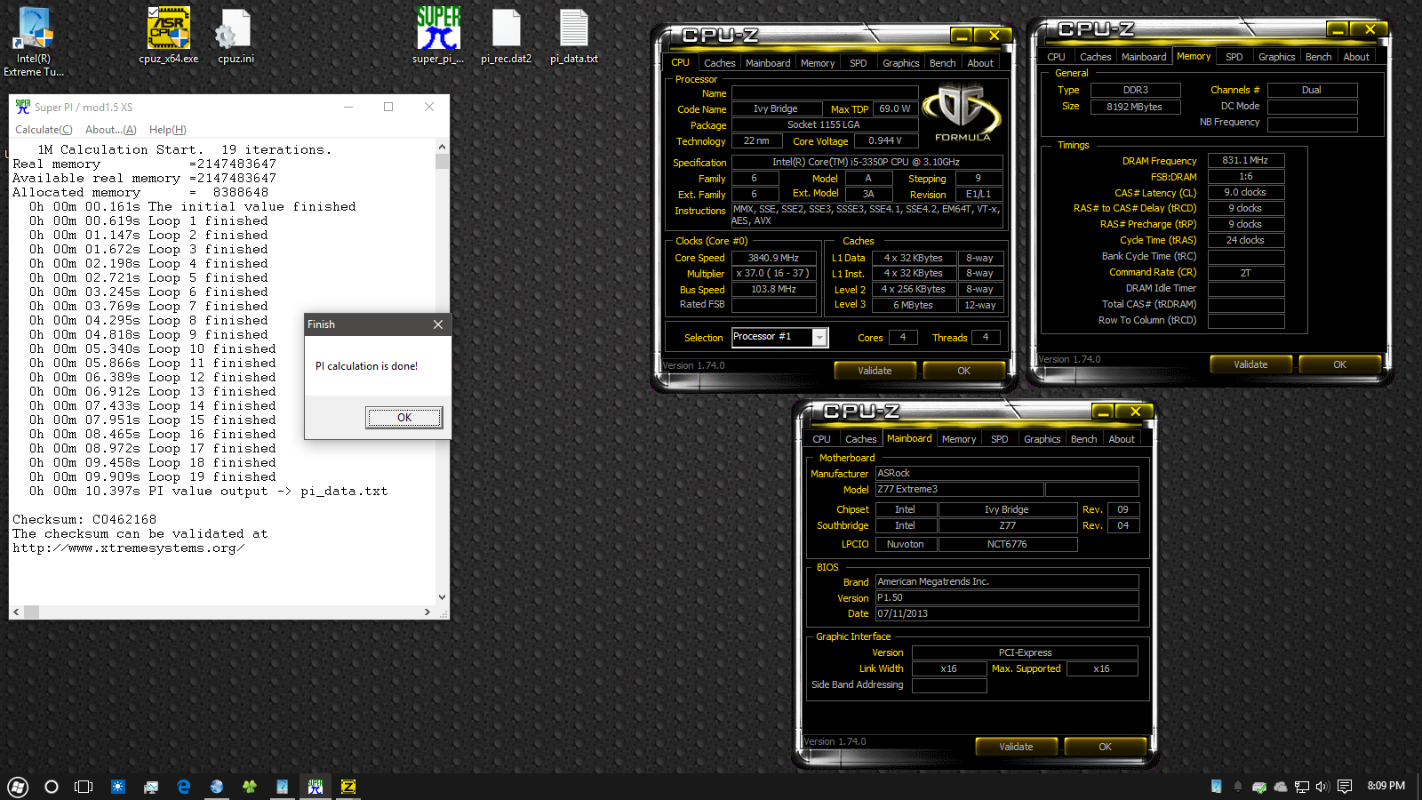Click Validate in the Mainboard tab window
The width and height of the screenshot is (1422, 800).
tap(1016, 747)
